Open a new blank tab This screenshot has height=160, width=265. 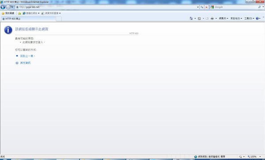(59, 19)
